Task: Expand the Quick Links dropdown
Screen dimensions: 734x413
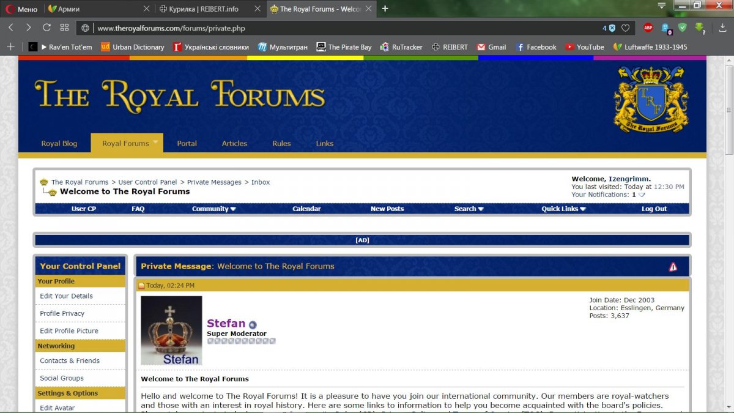Action: [x=564, y=209]
